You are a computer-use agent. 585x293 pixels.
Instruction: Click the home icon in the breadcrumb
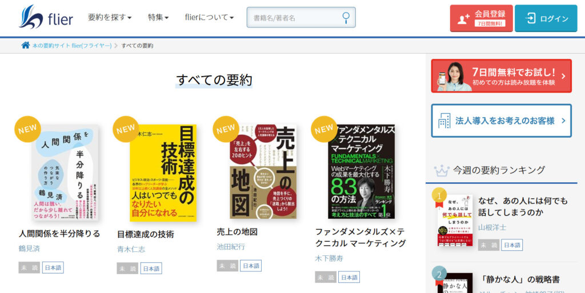click(25, 46)
